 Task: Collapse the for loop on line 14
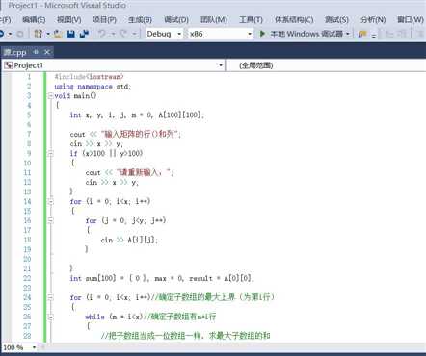pos(50,202)
